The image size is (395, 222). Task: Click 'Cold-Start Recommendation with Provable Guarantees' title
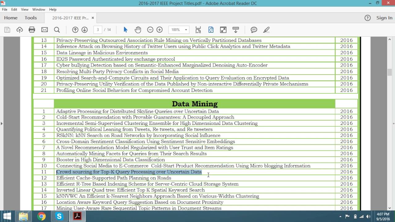click(x=145, y=117)
